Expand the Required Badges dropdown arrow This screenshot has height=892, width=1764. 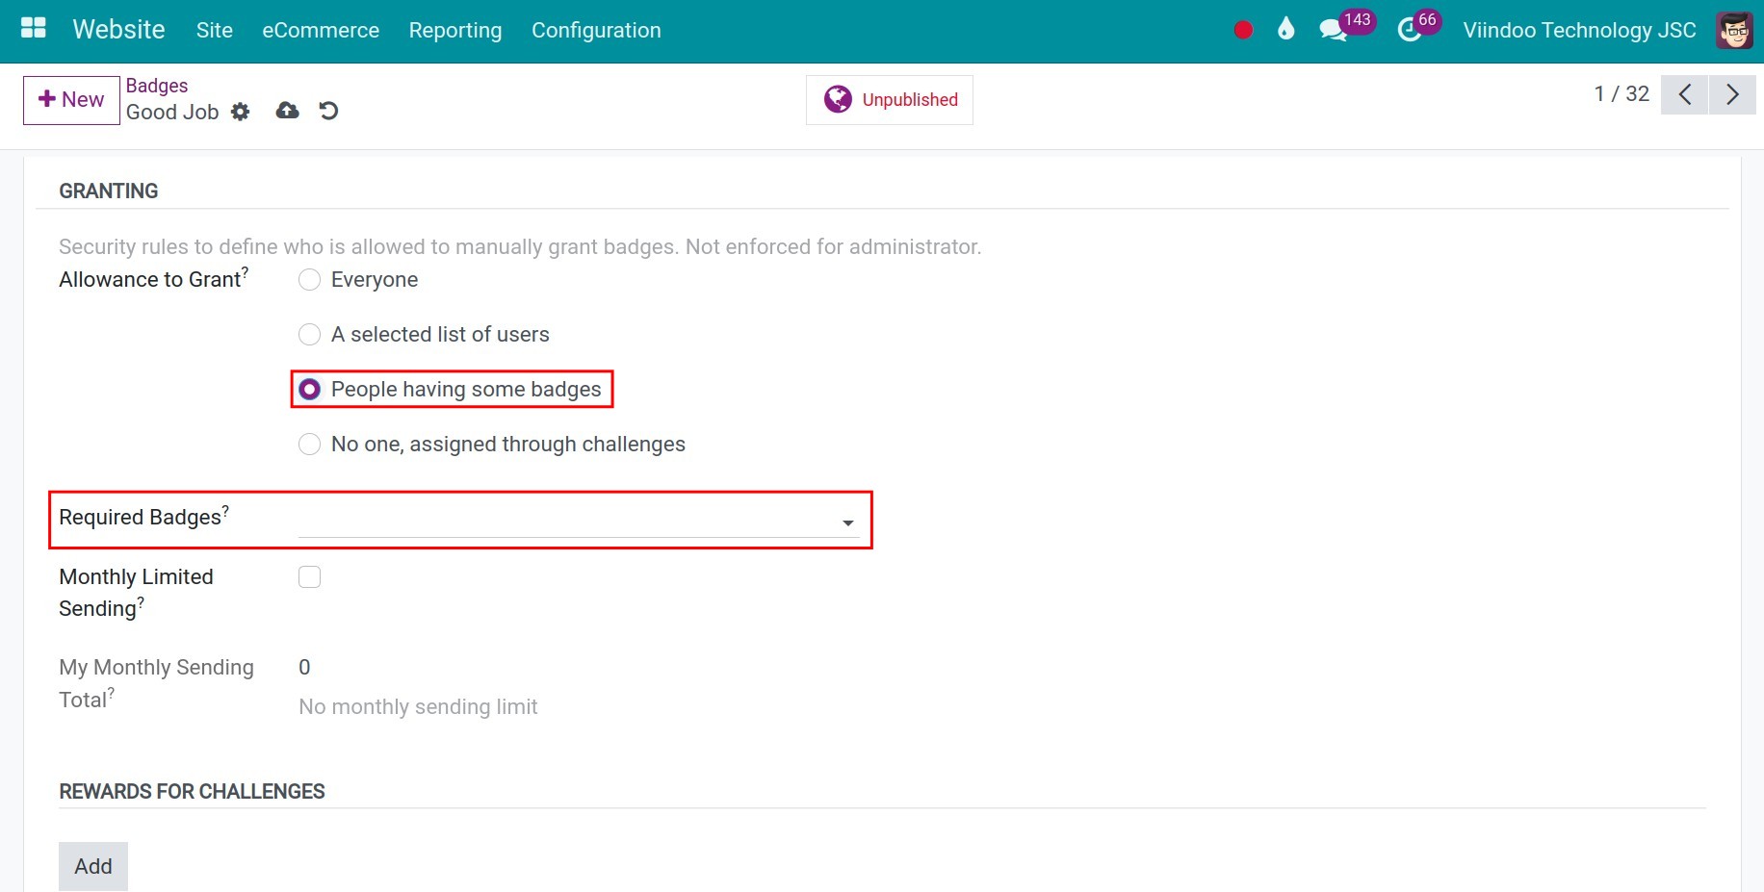(847, 522)
